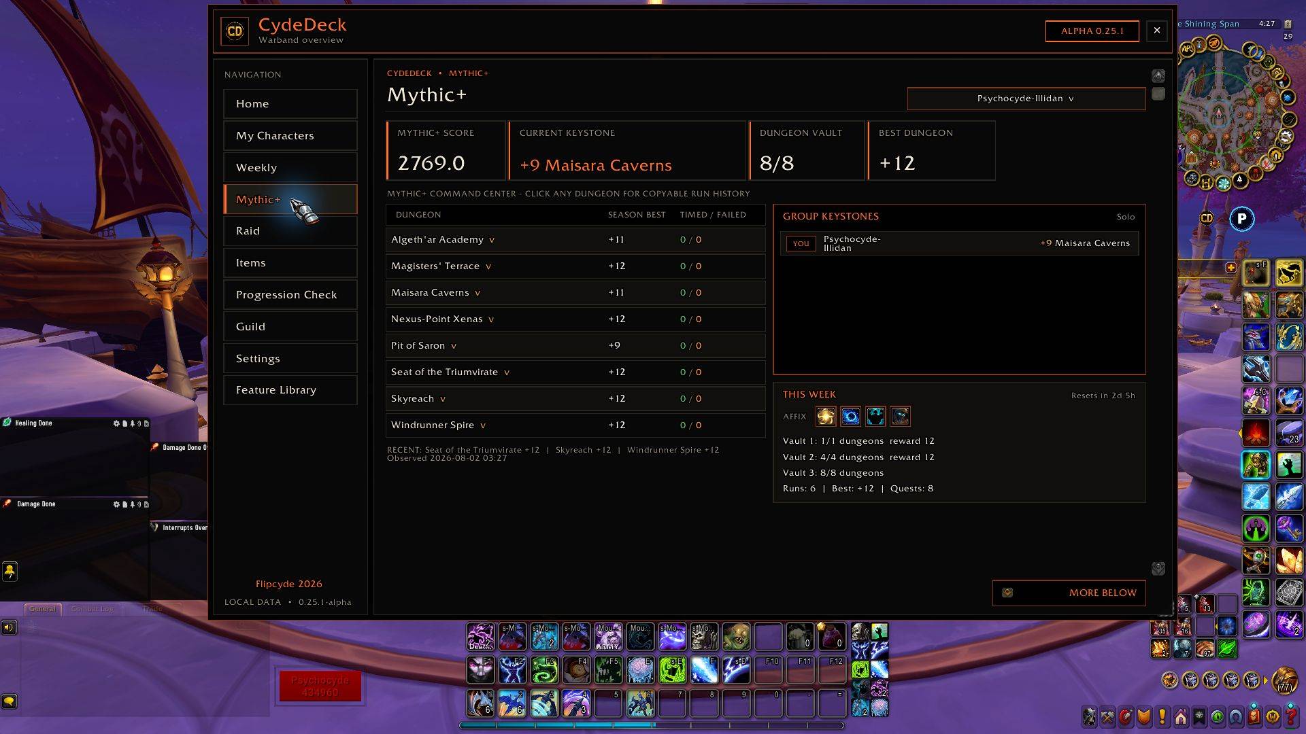Click the Healing Done meter title
This screenshot has width=1306, height=734.
pyautogui.click(x=34, y=423)
